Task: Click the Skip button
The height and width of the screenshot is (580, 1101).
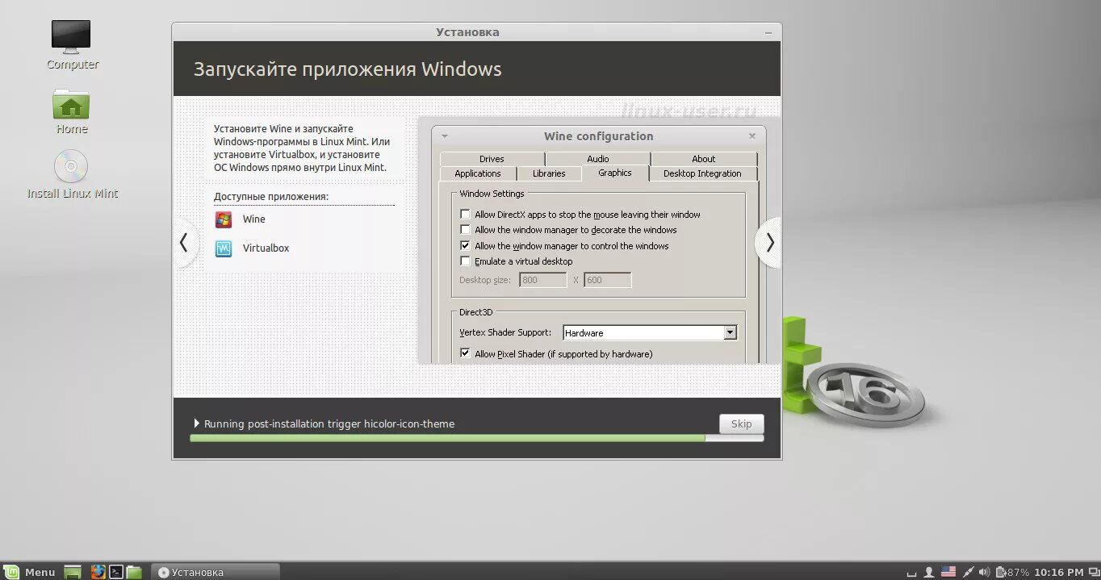Action: [741, 424]
